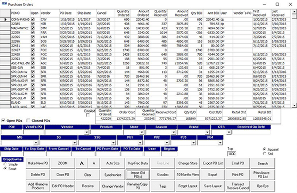Click the Qty B/O column header

point(196,13)
